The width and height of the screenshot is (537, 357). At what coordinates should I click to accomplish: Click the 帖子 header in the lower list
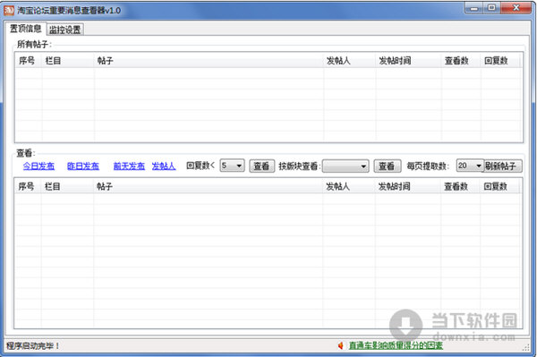coord(209,186)
